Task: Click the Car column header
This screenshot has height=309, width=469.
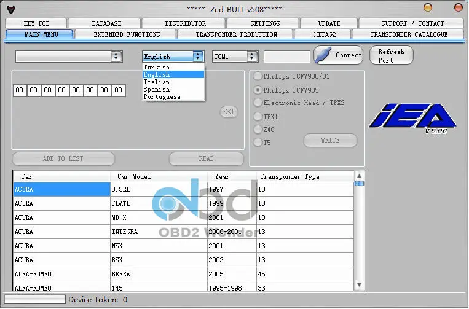Action: coord(61,176)
